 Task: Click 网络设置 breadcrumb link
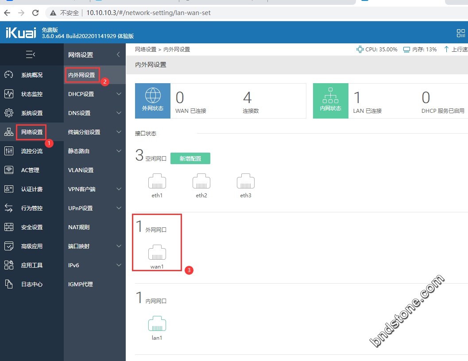tap(146, 49)
